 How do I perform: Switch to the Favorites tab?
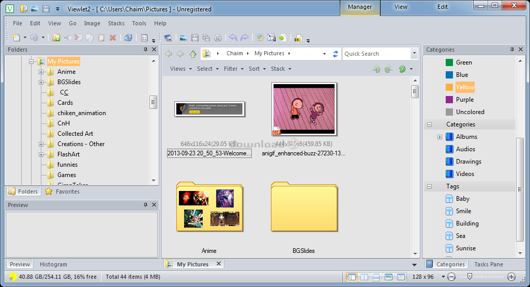[63, 192]
